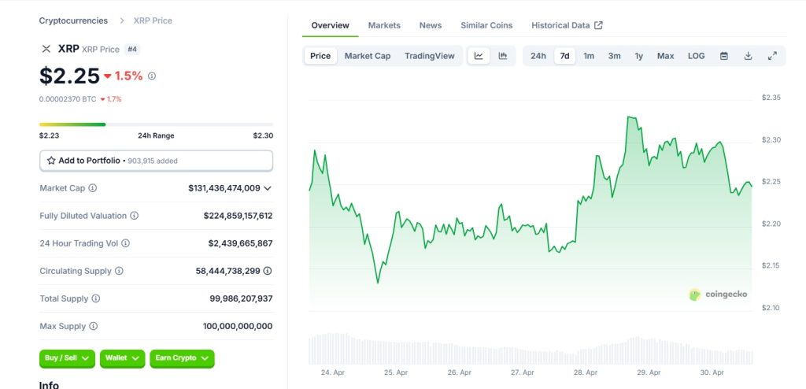Image resolution: width=806 pixels, height=389 pixels.
Task: Open Fully Diluted Valuation info icon
Action: tap(134, 216)
